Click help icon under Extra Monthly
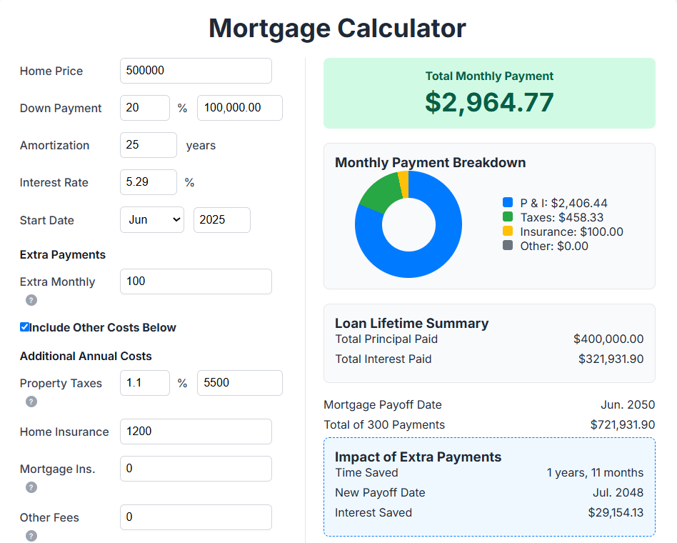The width and height of the screenshot is (677, 543). click(x=31, y=300)
